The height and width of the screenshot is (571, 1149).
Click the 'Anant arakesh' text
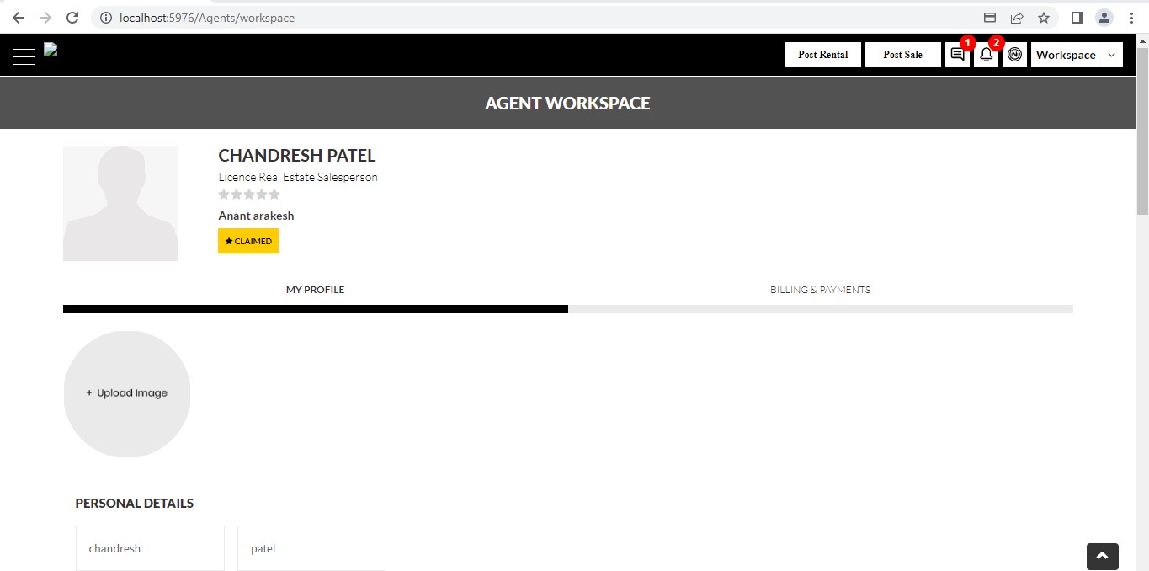[256, 216]
